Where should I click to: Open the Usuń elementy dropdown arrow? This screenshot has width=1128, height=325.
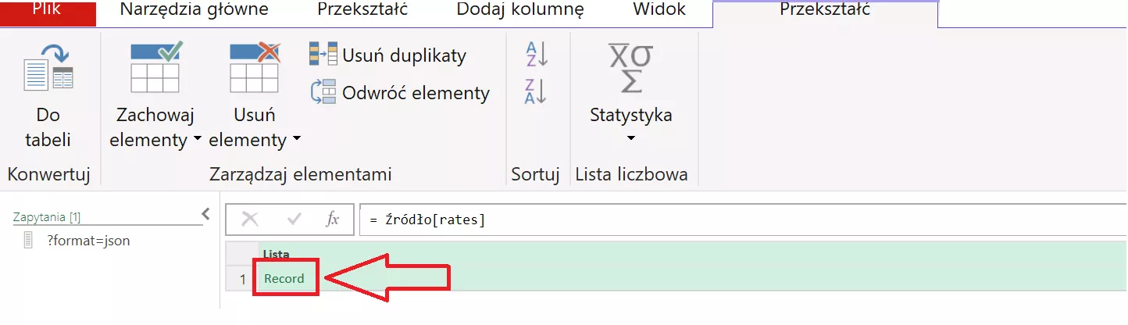[297, 140]
